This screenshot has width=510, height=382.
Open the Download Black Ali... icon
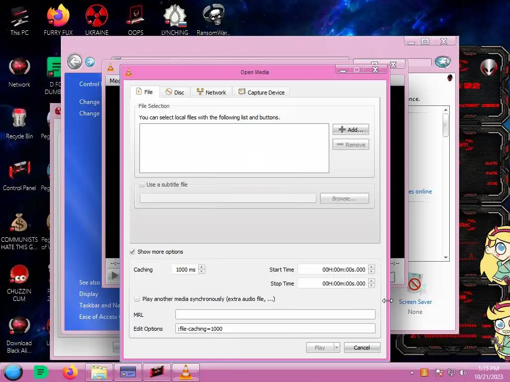click(x=19, y=335)
